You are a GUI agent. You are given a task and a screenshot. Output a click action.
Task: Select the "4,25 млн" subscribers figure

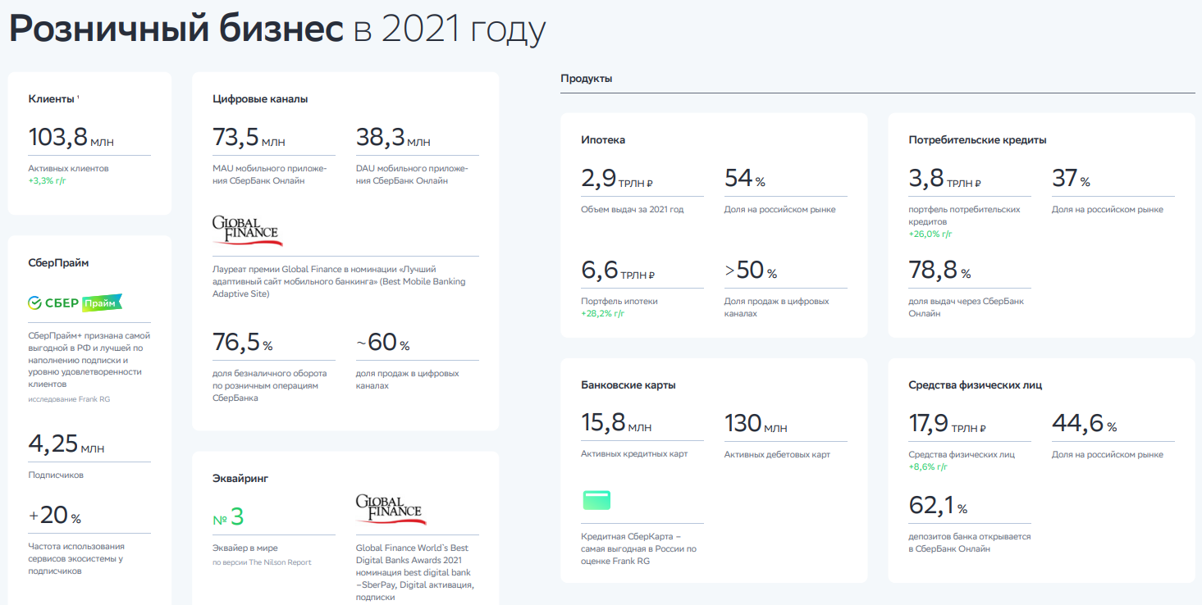coord(66,444)
